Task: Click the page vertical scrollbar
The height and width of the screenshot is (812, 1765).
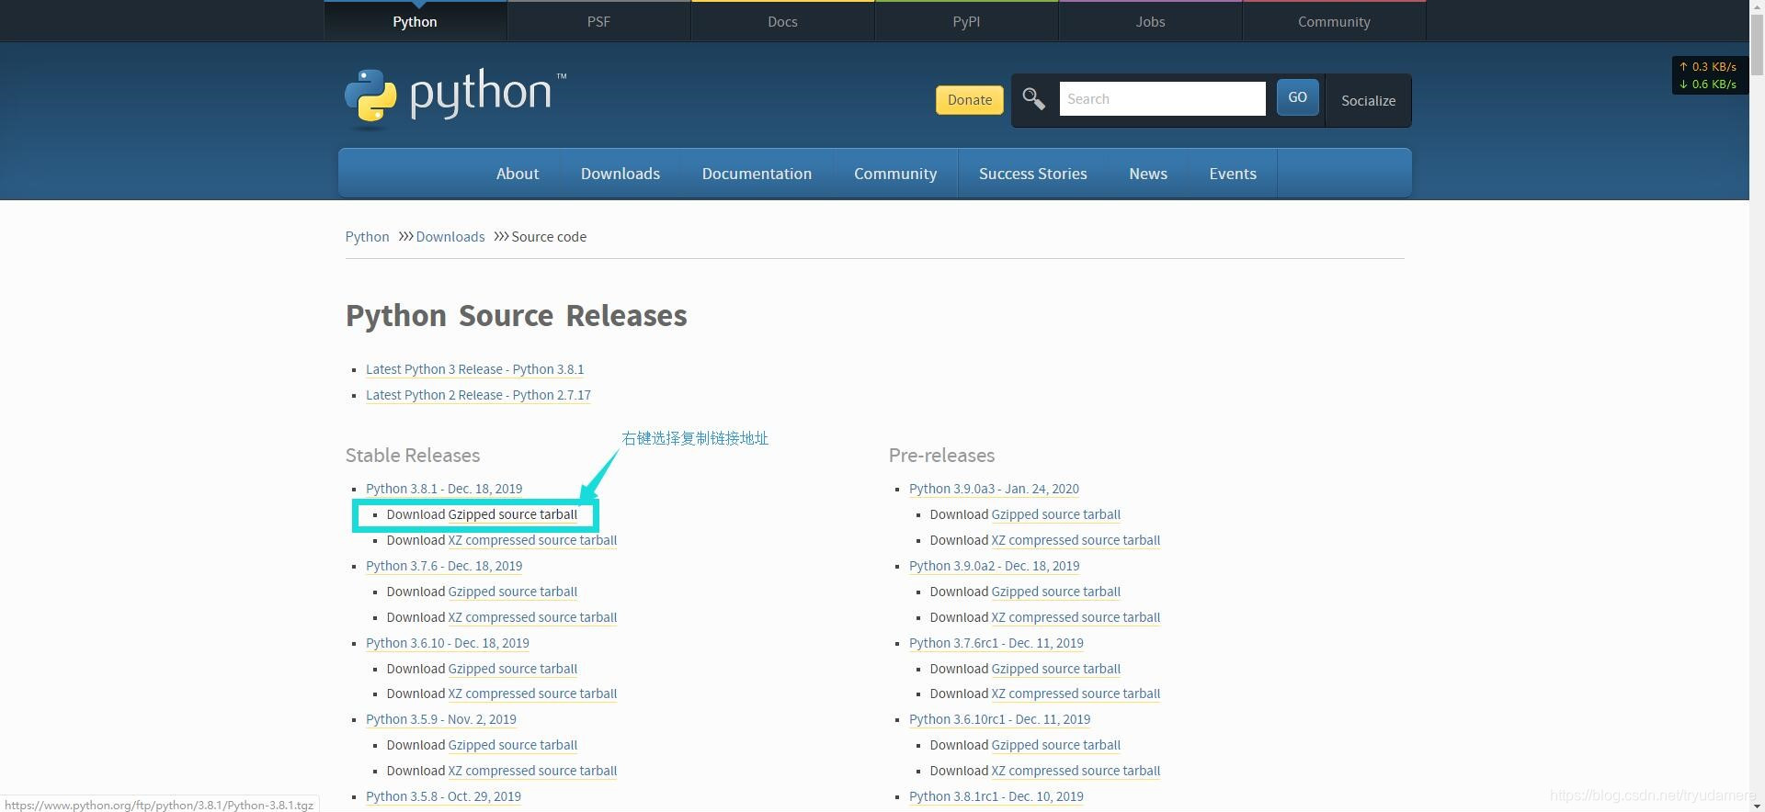Action: (1757, 406)
